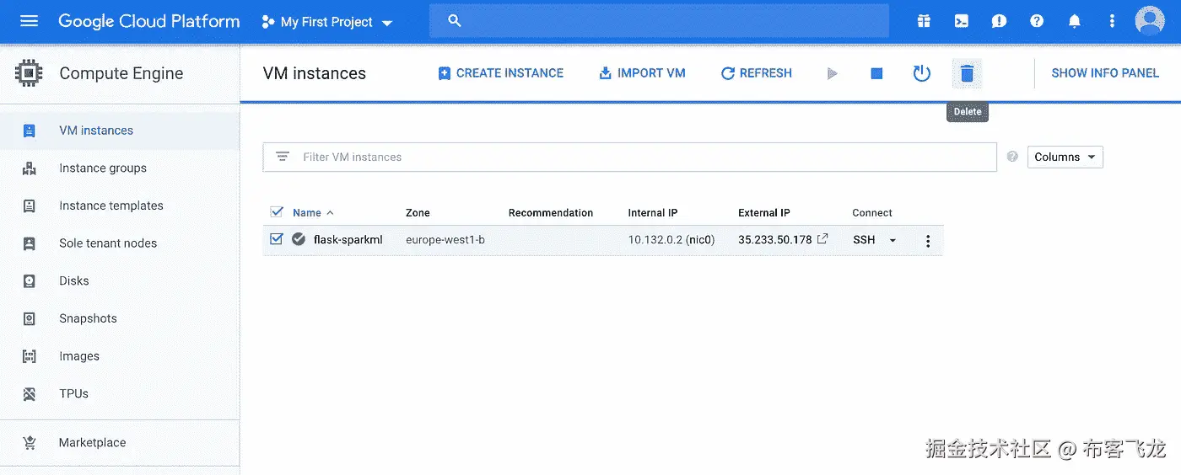Click the Zone column header
This screenshot has height=475, width=1181.
coord(418,213)
